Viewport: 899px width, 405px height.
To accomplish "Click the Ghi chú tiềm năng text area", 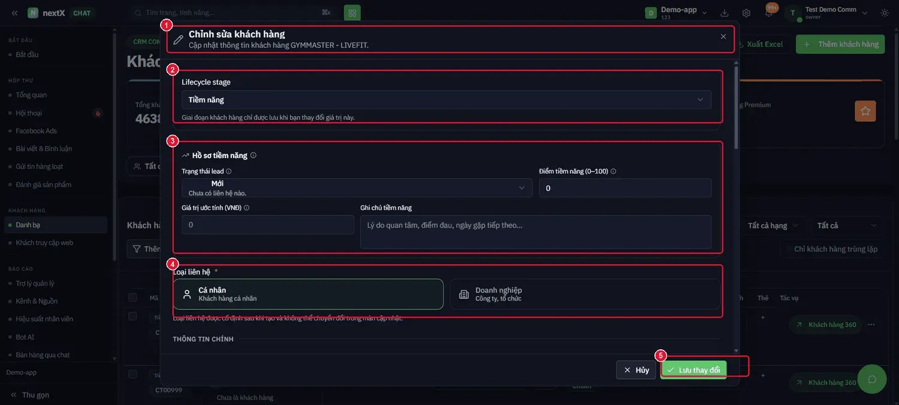I will click(536, 232).
